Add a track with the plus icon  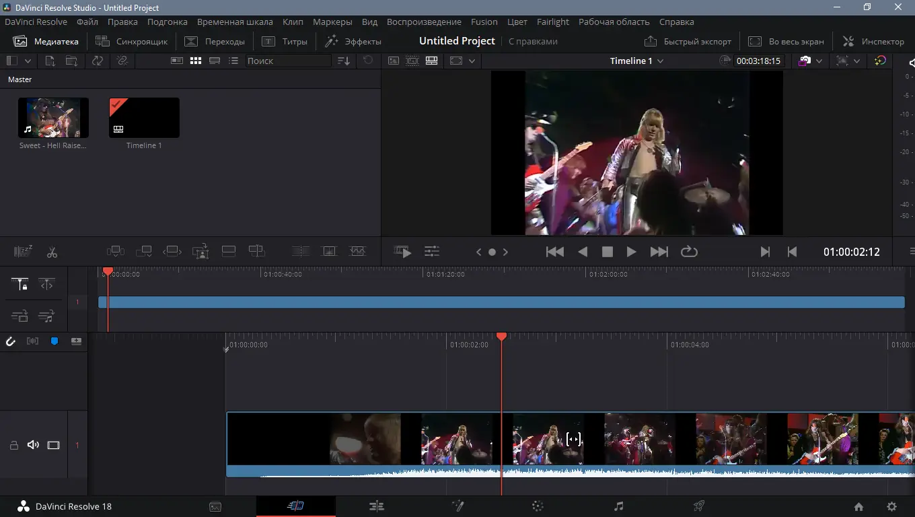[x=76, y=341]
